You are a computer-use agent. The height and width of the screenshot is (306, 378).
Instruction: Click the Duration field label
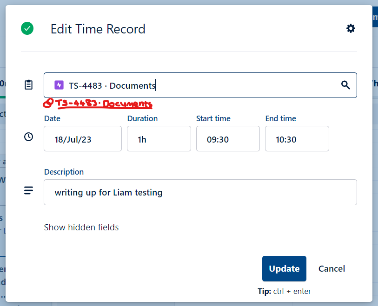click(x=142, y=118)
